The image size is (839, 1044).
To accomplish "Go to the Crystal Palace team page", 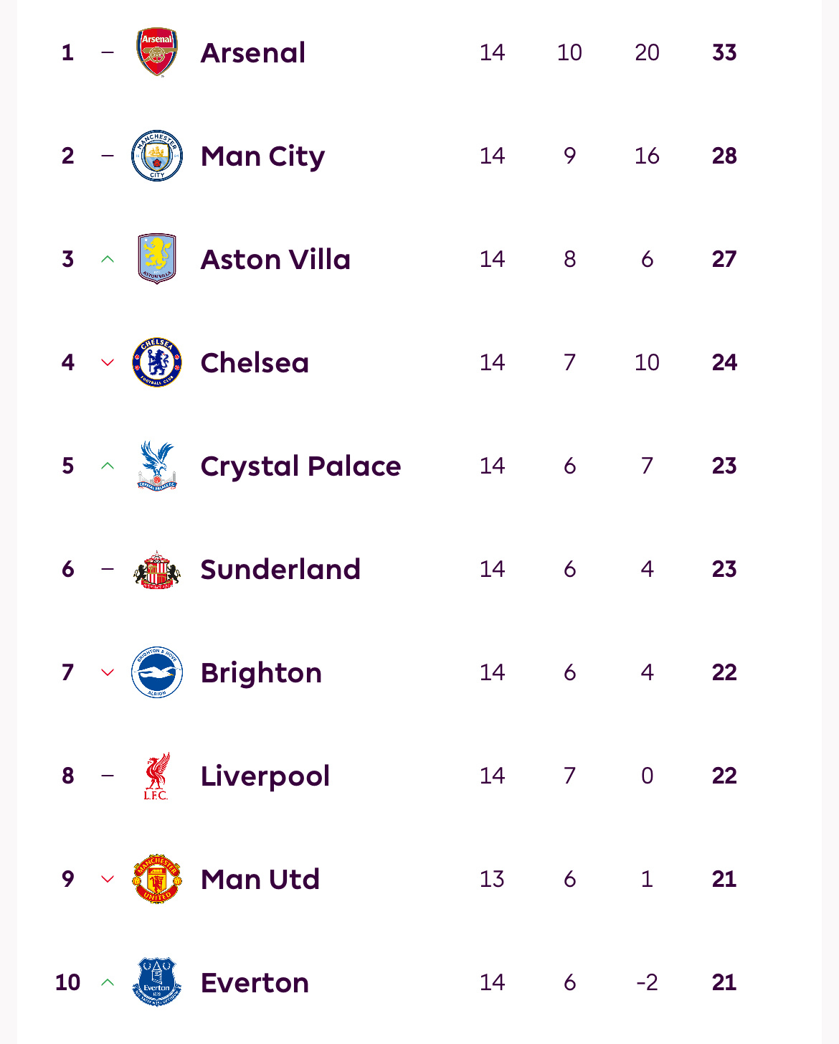I will coord(300,466).
